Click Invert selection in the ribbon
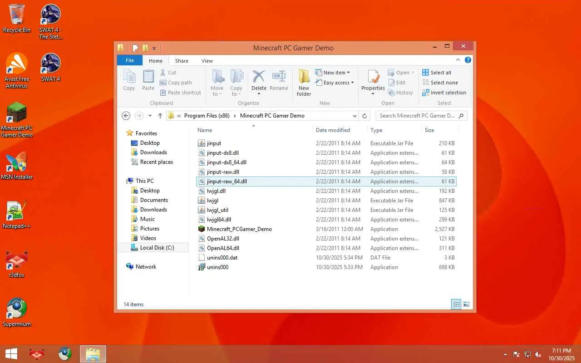This screenshot has height=363, width=581. 444,93
